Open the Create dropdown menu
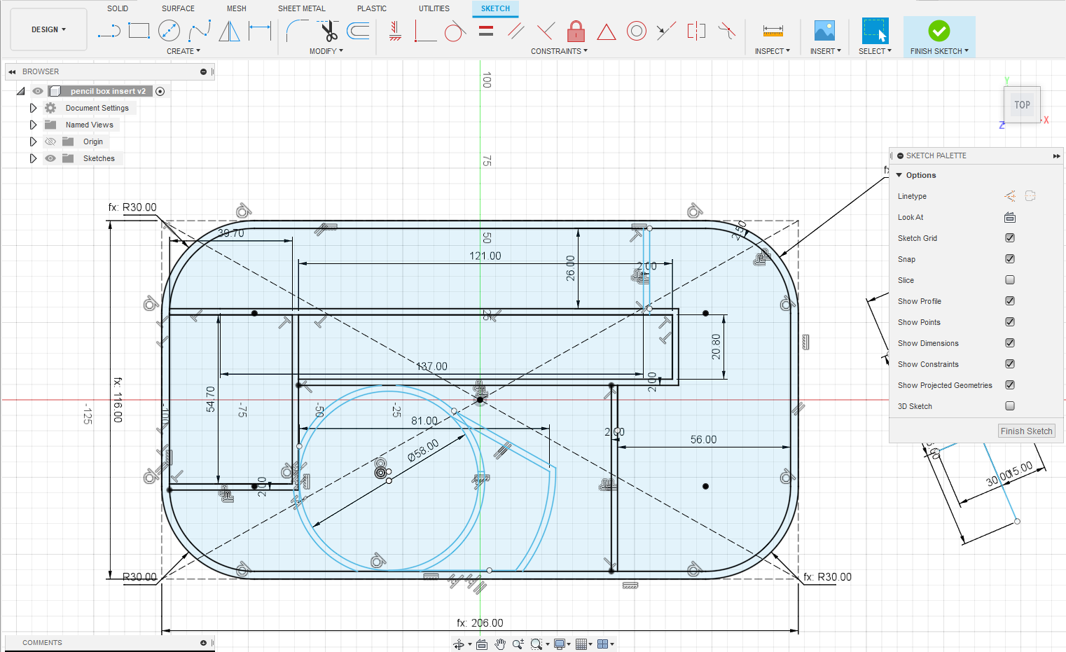 point(184,50)
